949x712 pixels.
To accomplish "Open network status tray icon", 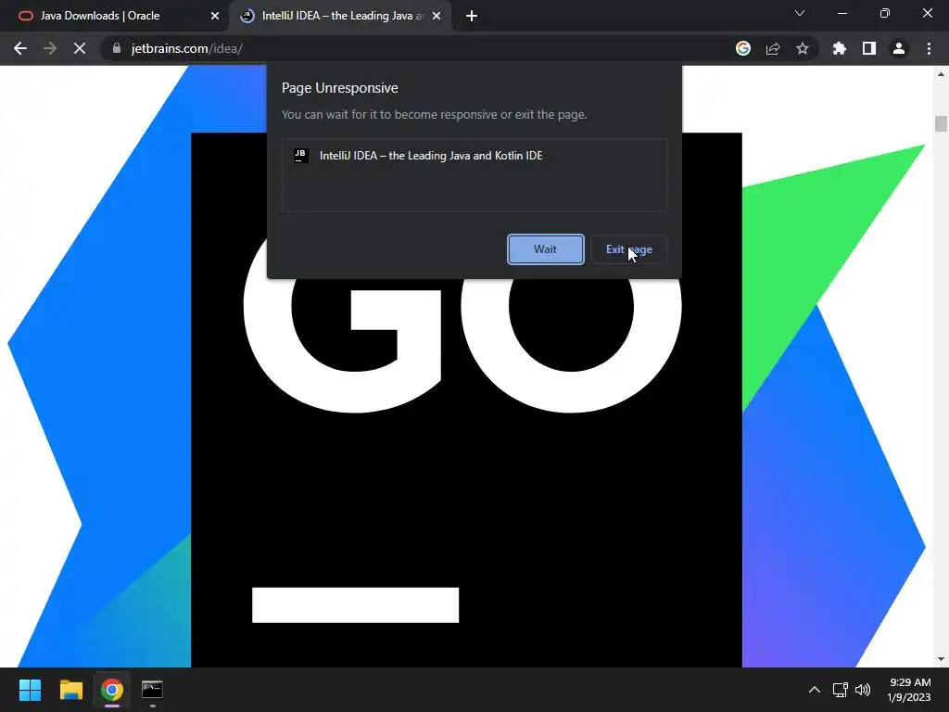I will click(840, 690).
